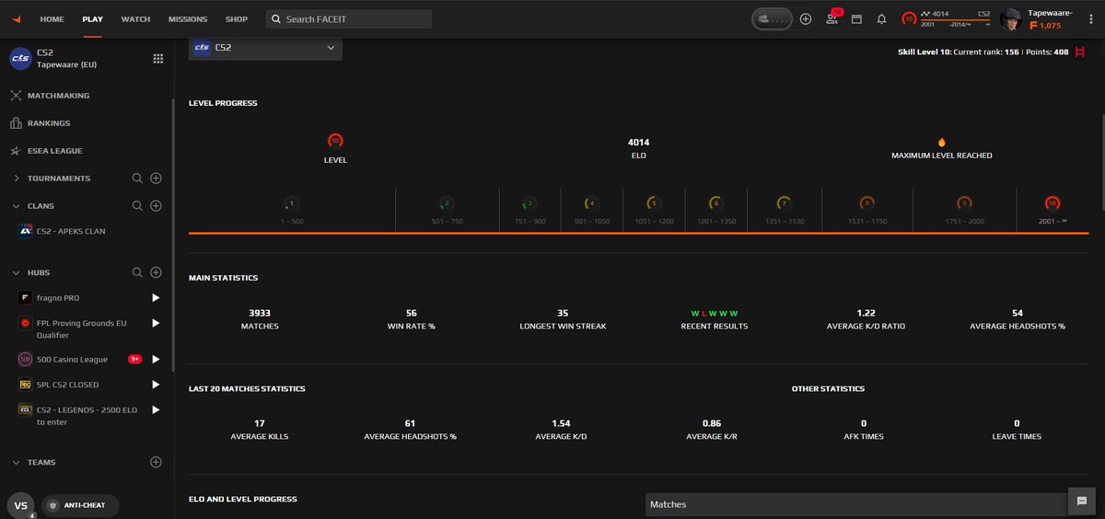
Task: Open Tapewaare- profile avatar
Action: [x=1011, y=18]
